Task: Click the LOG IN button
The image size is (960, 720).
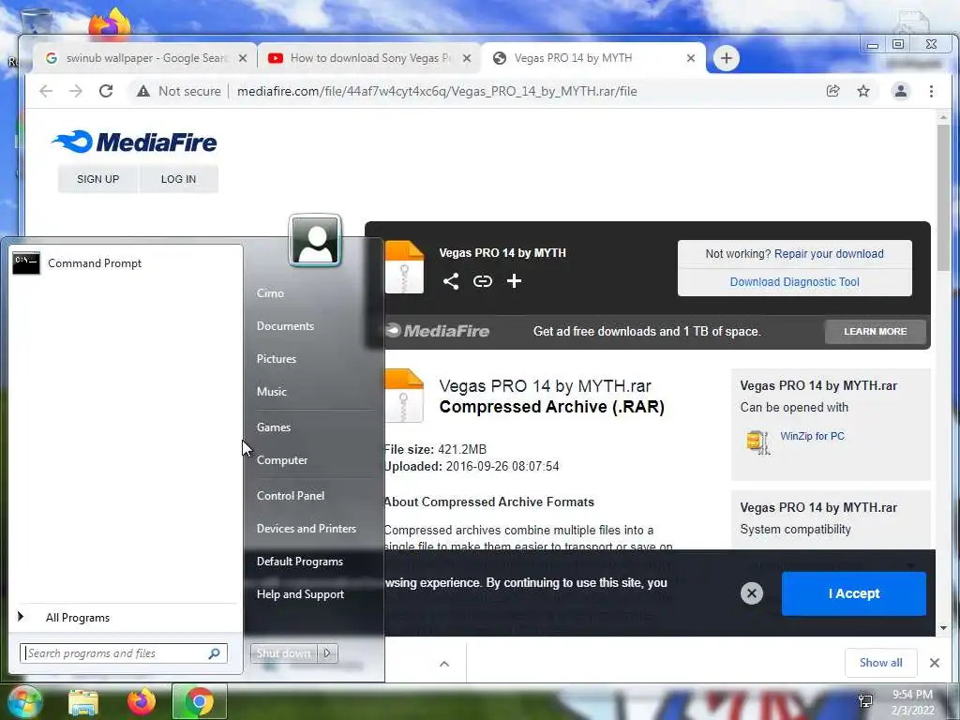Action: point(178,179)
